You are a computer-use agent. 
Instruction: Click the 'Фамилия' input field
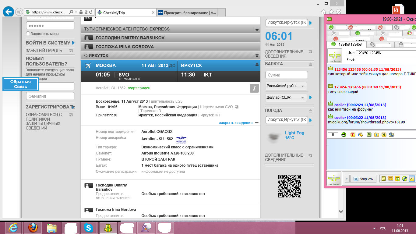pyautogui.click(x=50, y=96)
